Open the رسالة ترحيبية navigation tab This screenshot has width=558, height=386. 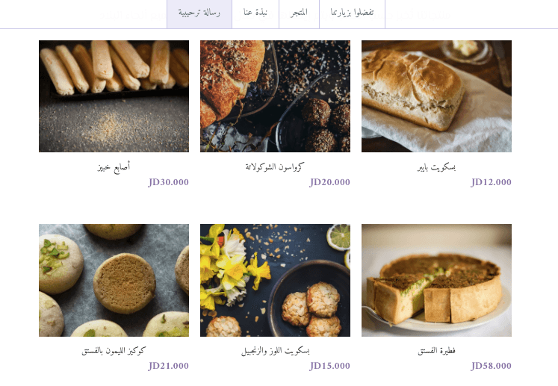(199, 13)
